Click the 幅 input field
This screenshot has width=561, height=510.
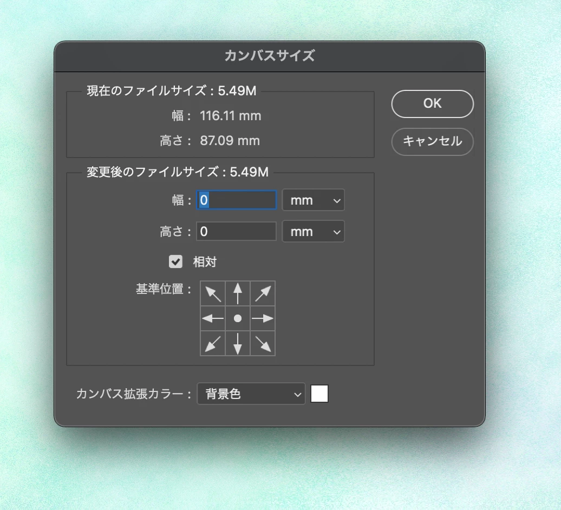(x=237, y=200)
